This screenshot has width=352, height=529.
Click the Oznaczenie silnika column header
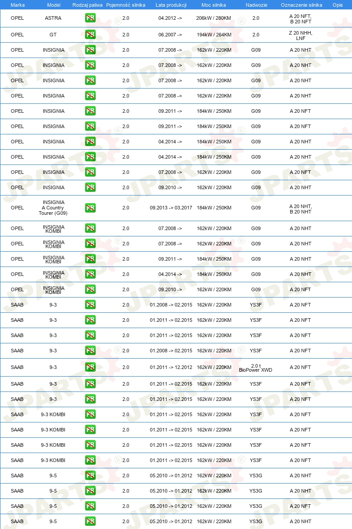[301, 5]
